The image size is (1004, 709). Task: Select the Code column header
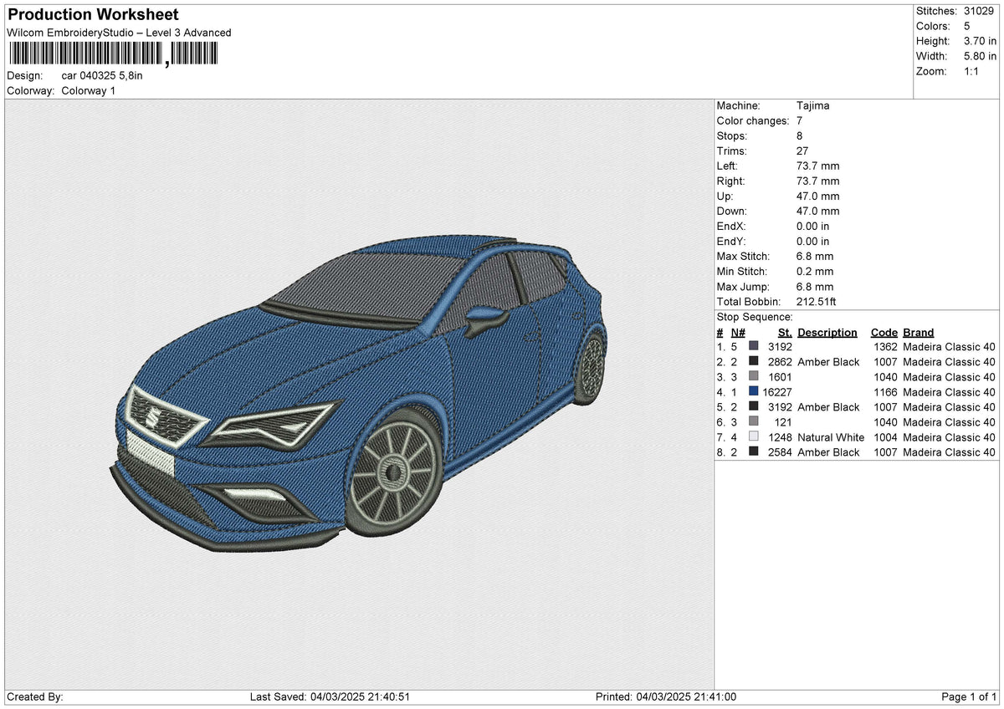tap(884, 333)
